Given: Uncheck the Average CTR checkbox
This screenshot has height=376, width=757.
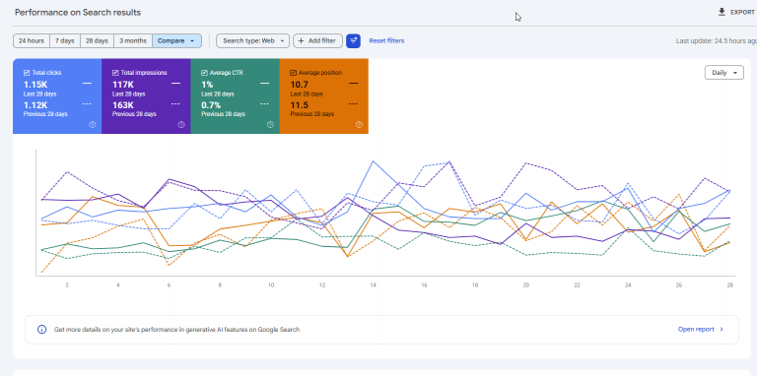Looking at the screenshot, I should coord(204,73).
